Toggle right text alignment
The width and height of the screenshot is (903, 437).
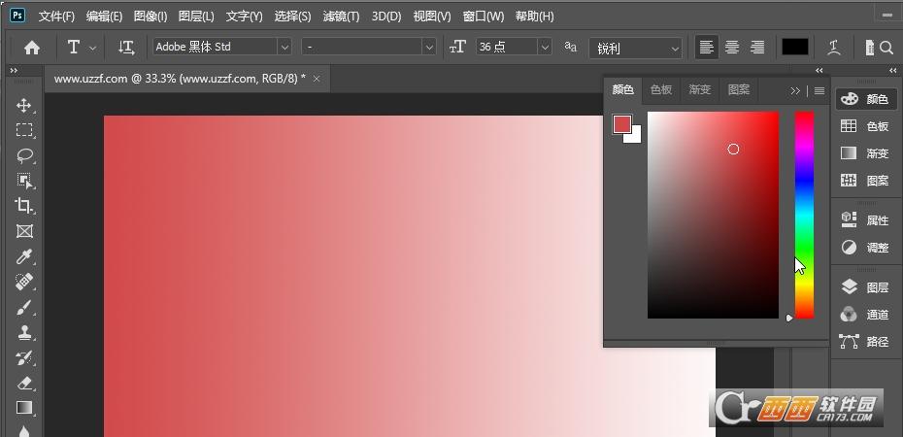[757, 47]
